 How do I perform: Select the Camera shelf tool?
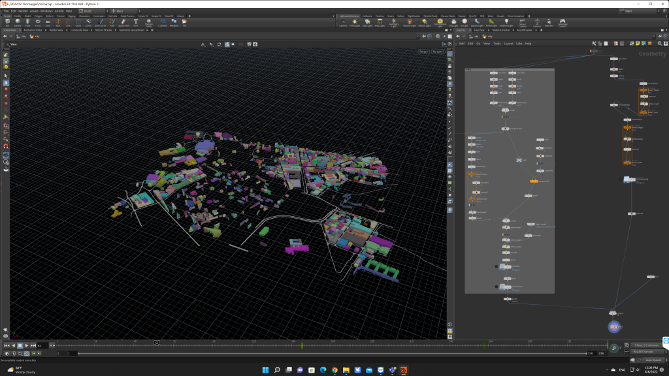point(343,23)
